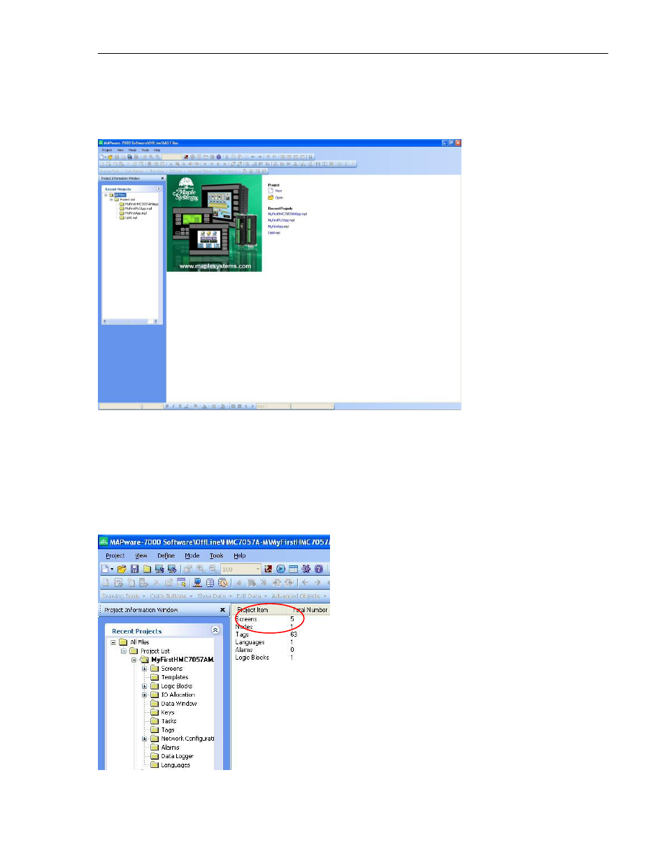Image resolution: width=667 pixels, height=863 pixels.
Task: Open the Project menu in lower window
Action: 115,556
